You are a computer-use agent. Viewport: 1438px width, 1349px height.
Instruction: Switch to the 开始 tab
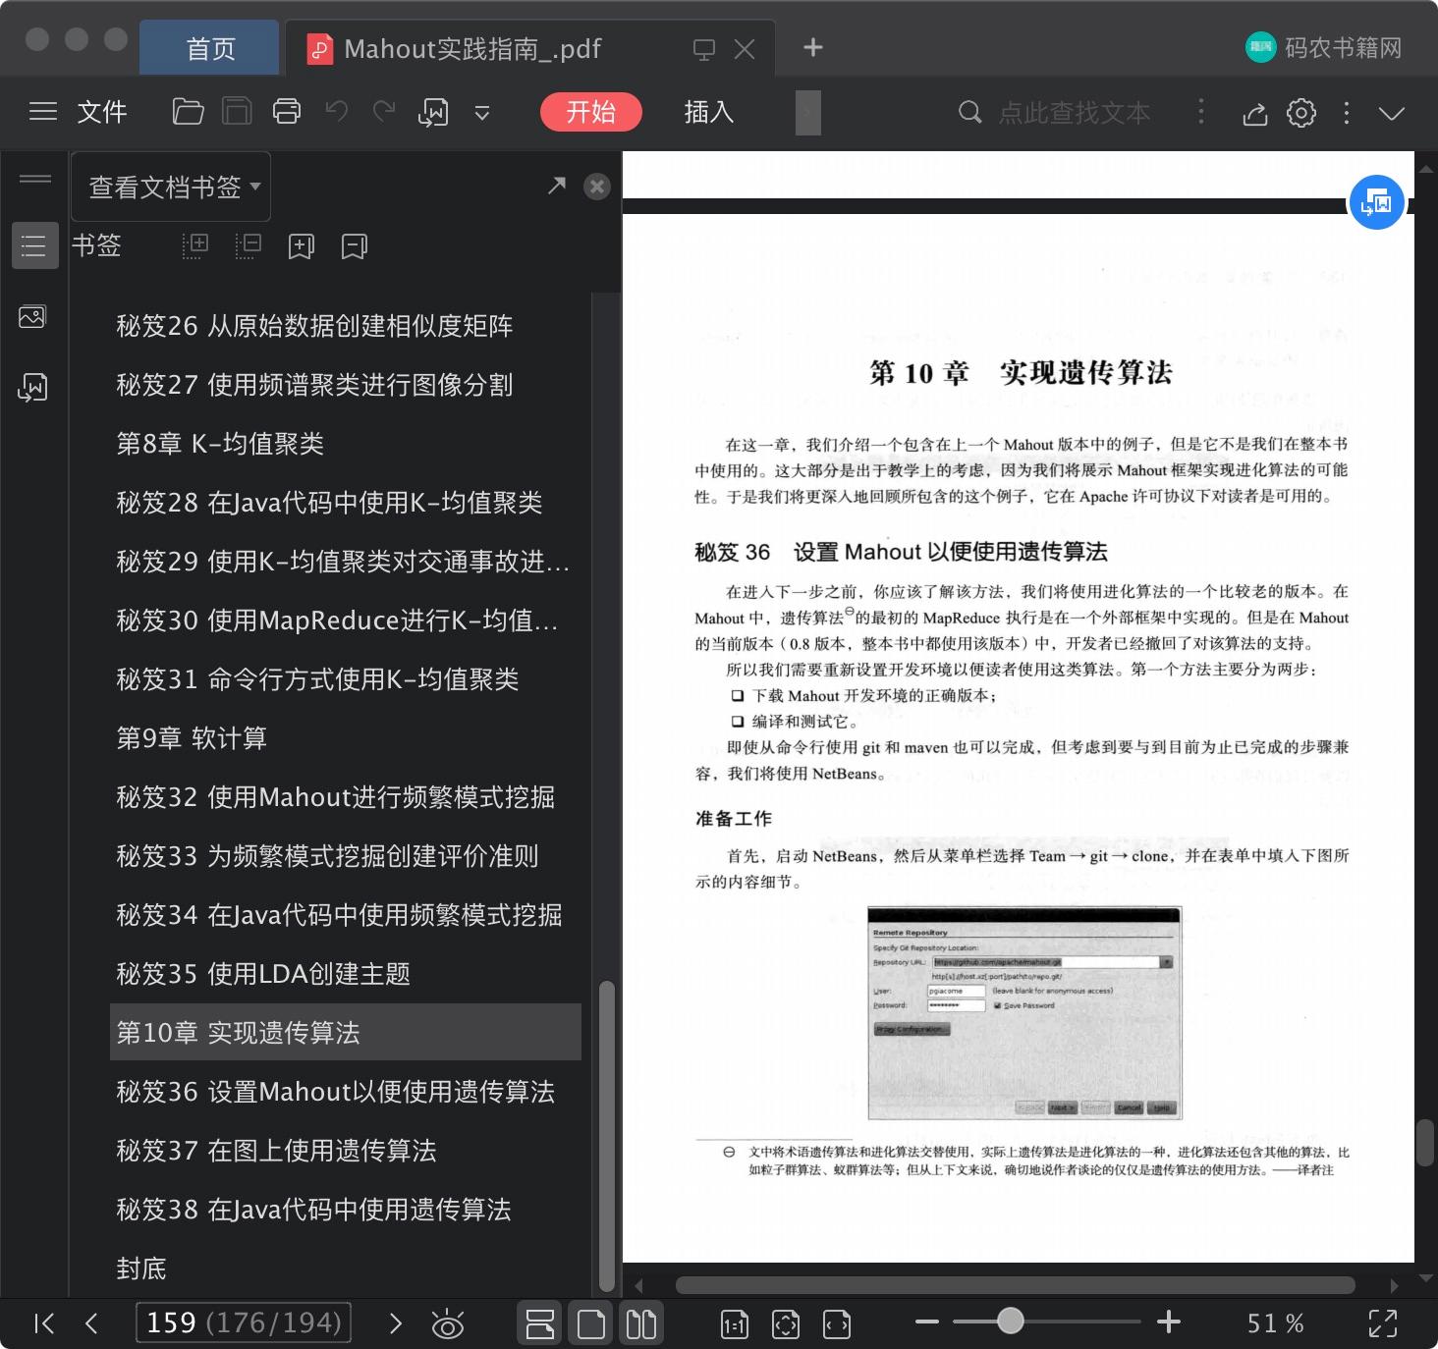(x=590, y=112)
